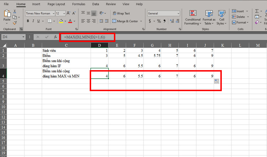The width and height of the screenshot is (267, 157).
Task: Click the Clear eraser icon
Action: tap(257, 22)
